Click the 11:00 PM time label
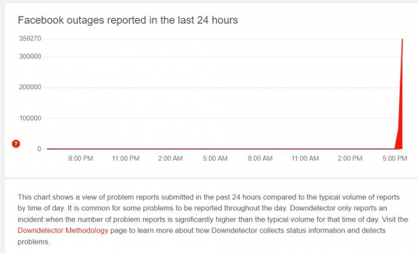Viewport: 418px width, 253px height. point(125,158)
